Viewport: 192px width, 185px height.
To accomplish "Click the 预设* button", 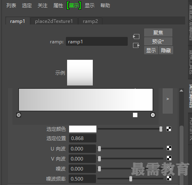I will point(158,41).
